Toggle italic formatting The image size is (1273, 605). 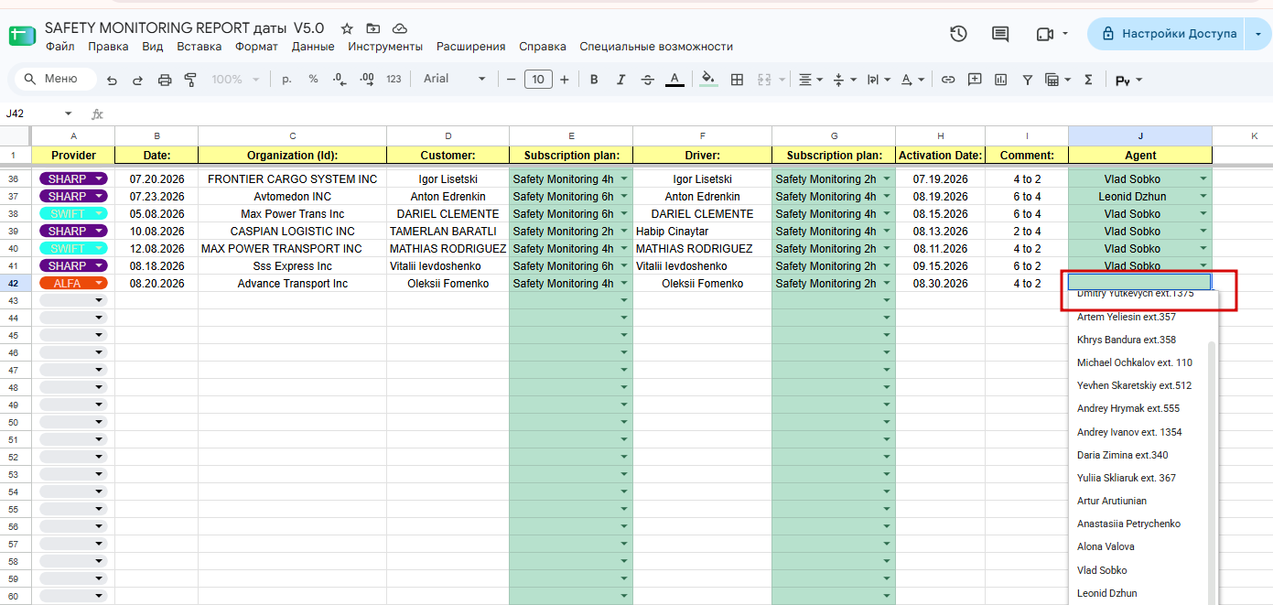[x=620, y=80]
